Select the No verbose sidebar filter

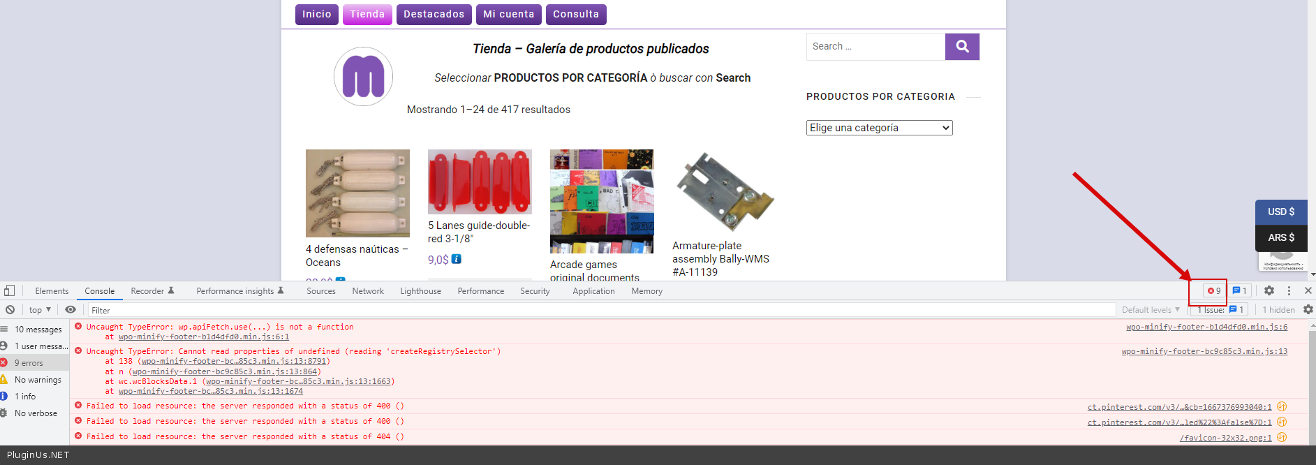click(35, 413)
